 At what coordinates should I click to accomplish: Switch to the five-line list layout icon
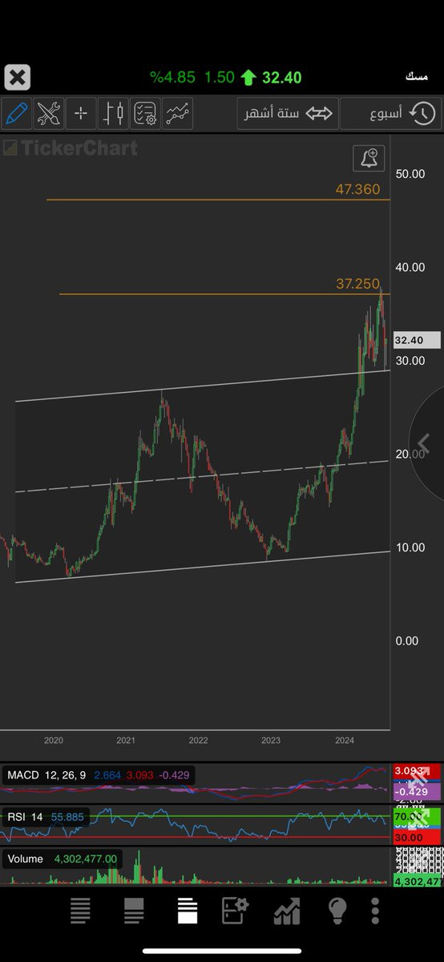tap(80, 911)
